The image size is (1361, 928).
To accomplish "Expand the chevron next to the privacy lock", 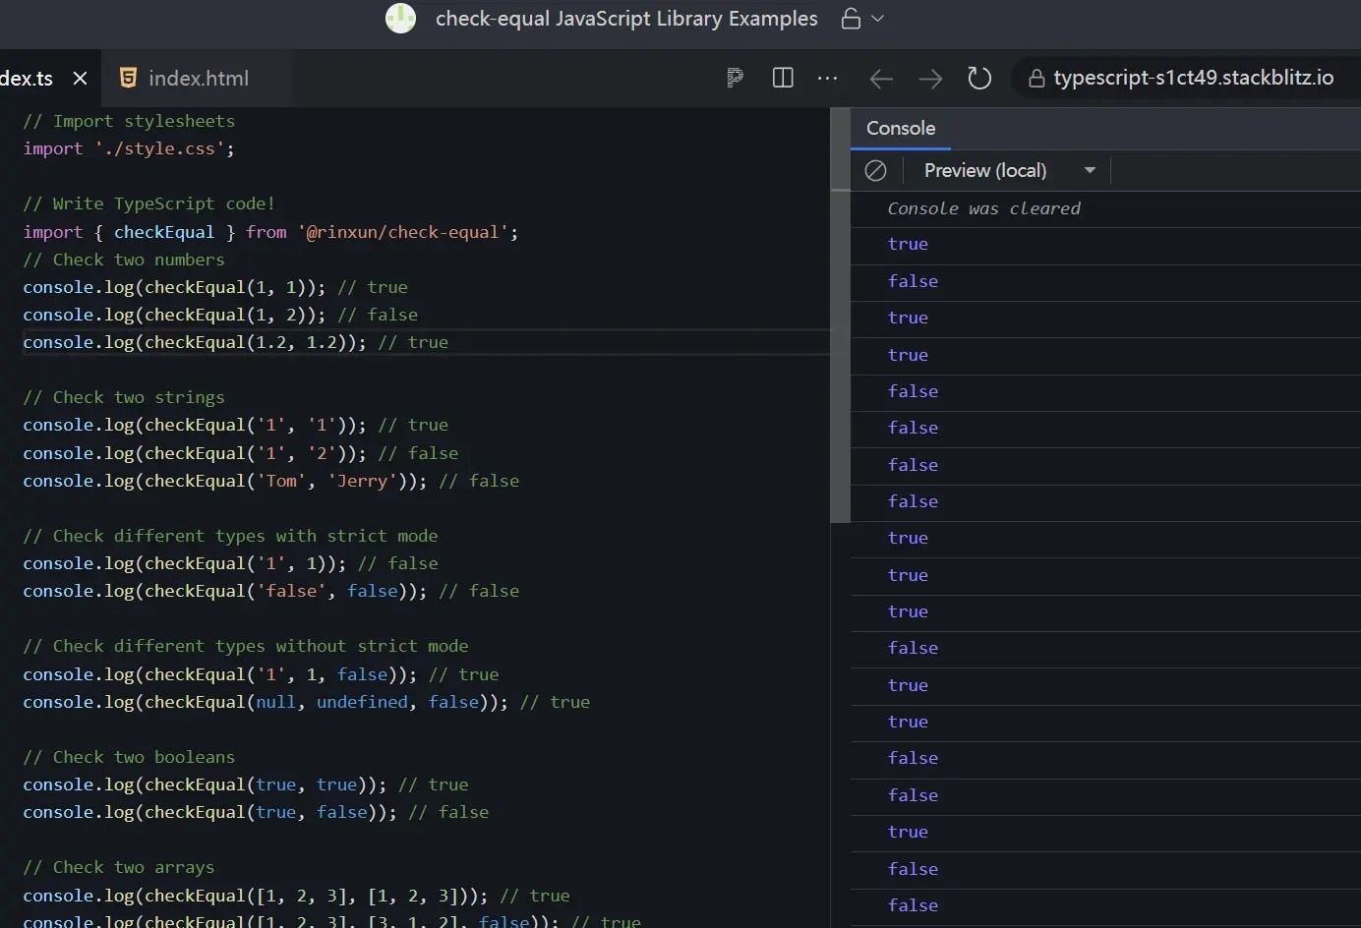I will pyautogui.click(x=876, y=19).
